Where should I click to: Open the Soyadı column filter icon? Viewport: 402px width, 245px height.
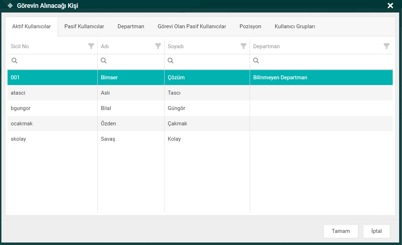click(244, 46)
